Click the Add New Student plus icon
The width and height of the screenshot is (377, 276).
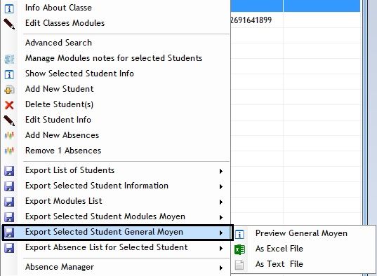point(9,90)
